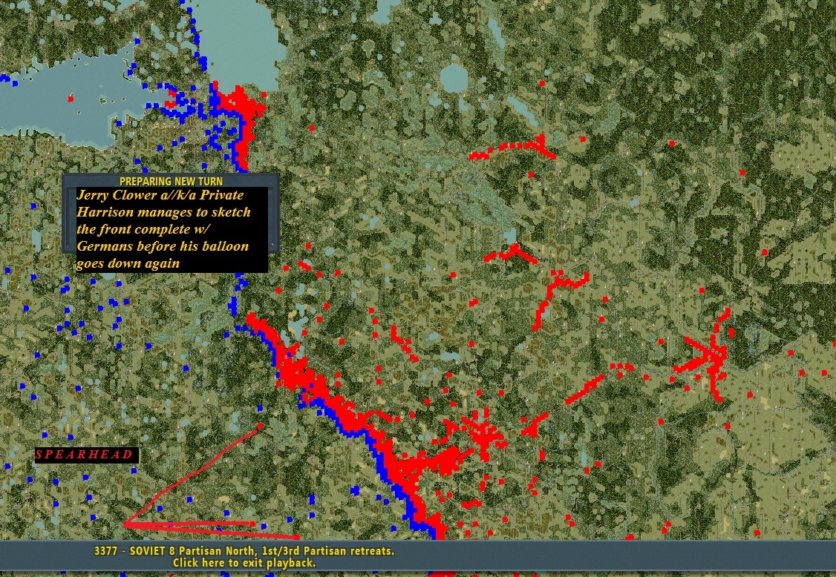Screen dimensions: 836x577
Task: Click the 'PREPARING NEW TURN' dialog title
Action: point(172,181)
